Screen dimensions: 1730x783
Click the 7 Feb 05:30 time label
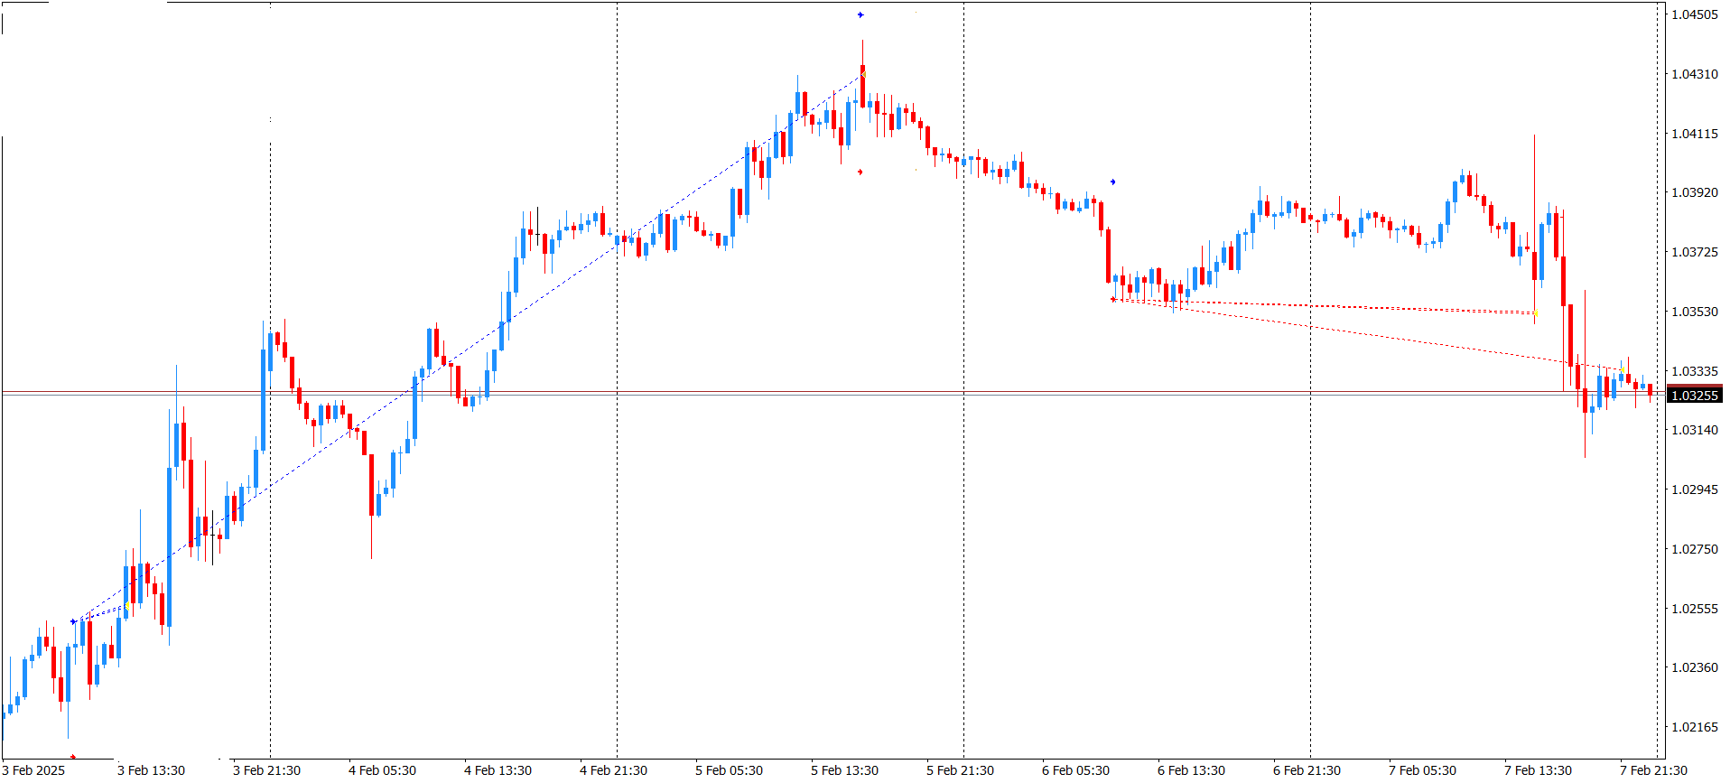pyautogui.click(x=1422, y=770)
